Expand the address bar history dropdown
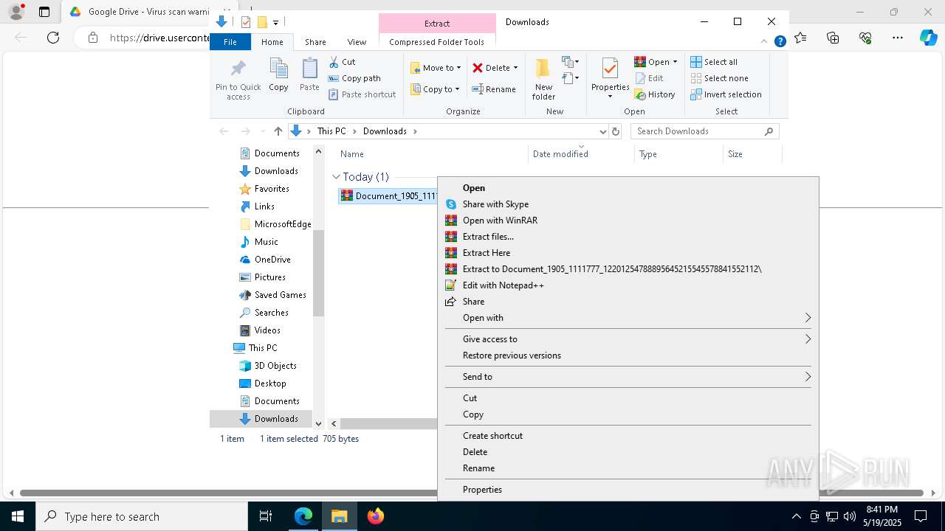 (x=602, y=131)
